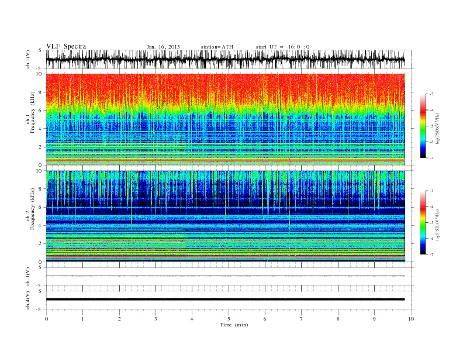
Task: Click the '-3' tick on the upper colorbar
Action: [431, 94]
